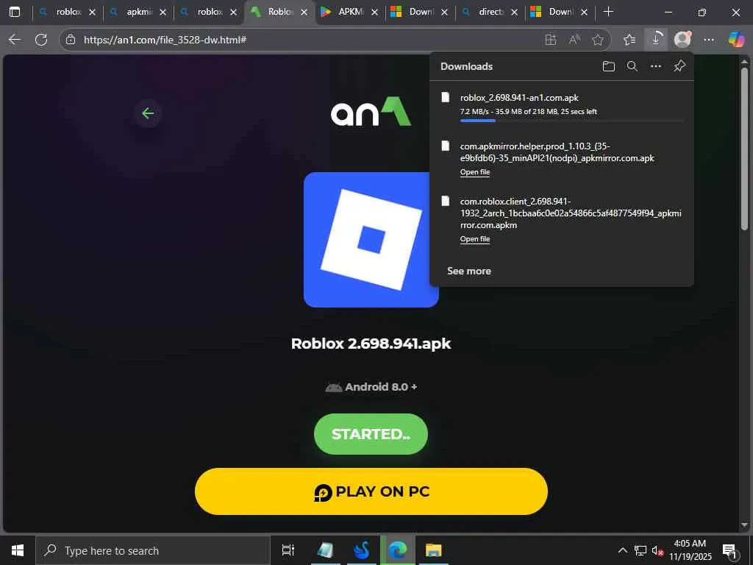Screen dimensions: 753x565
Task: Search downloads with magnifier icon
Action: (x=632, y=66)
